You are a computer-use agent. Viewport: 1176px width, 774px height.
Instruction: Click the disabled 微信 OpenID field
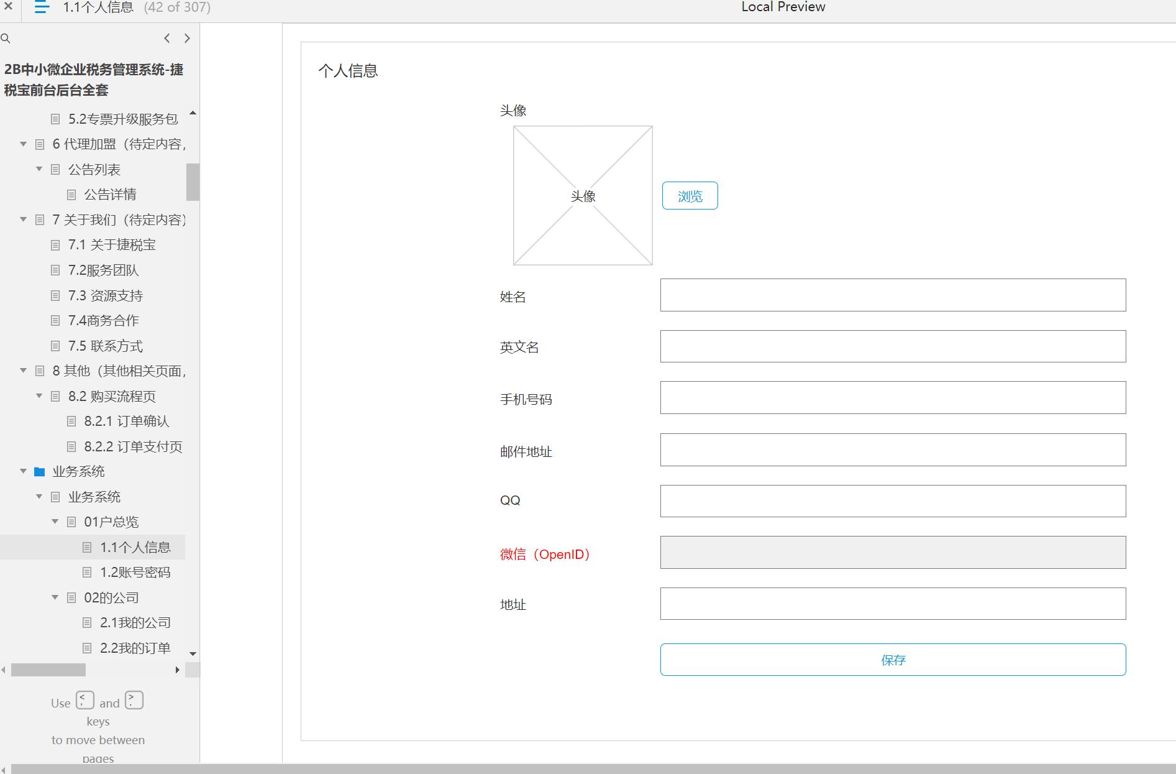[x=893, y=553]
